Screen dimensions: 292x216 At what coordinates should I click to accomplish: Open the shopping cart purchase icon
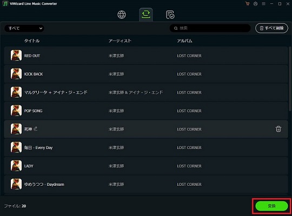pyautogui.click(x=247, y=4)
